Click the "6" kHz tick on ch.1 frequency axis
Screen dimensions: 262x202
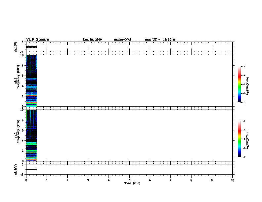[x=23, y=76]
